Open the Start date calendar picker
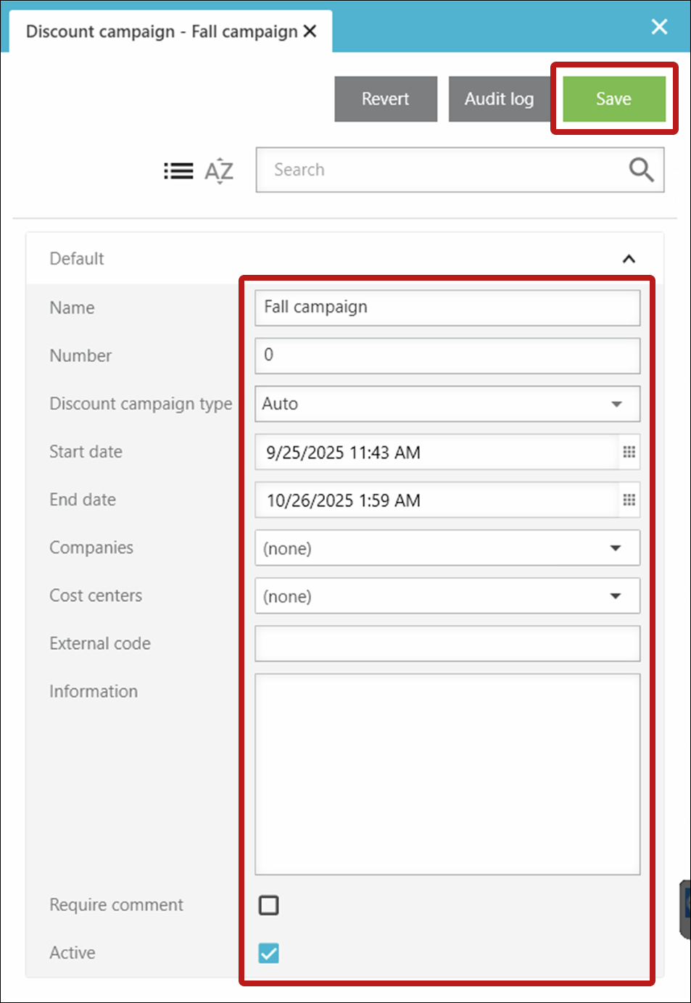This screenshot has height=1003, width=691. [x=629, y=452]
